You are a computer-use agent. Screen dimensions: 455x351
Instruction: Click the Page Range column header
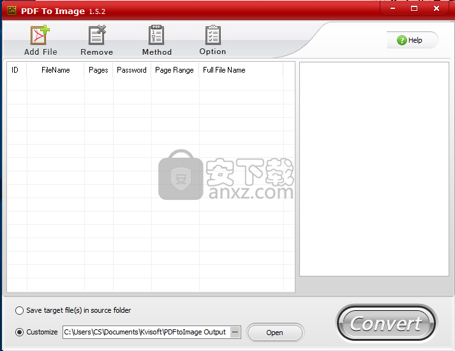(x=175, y=70)
